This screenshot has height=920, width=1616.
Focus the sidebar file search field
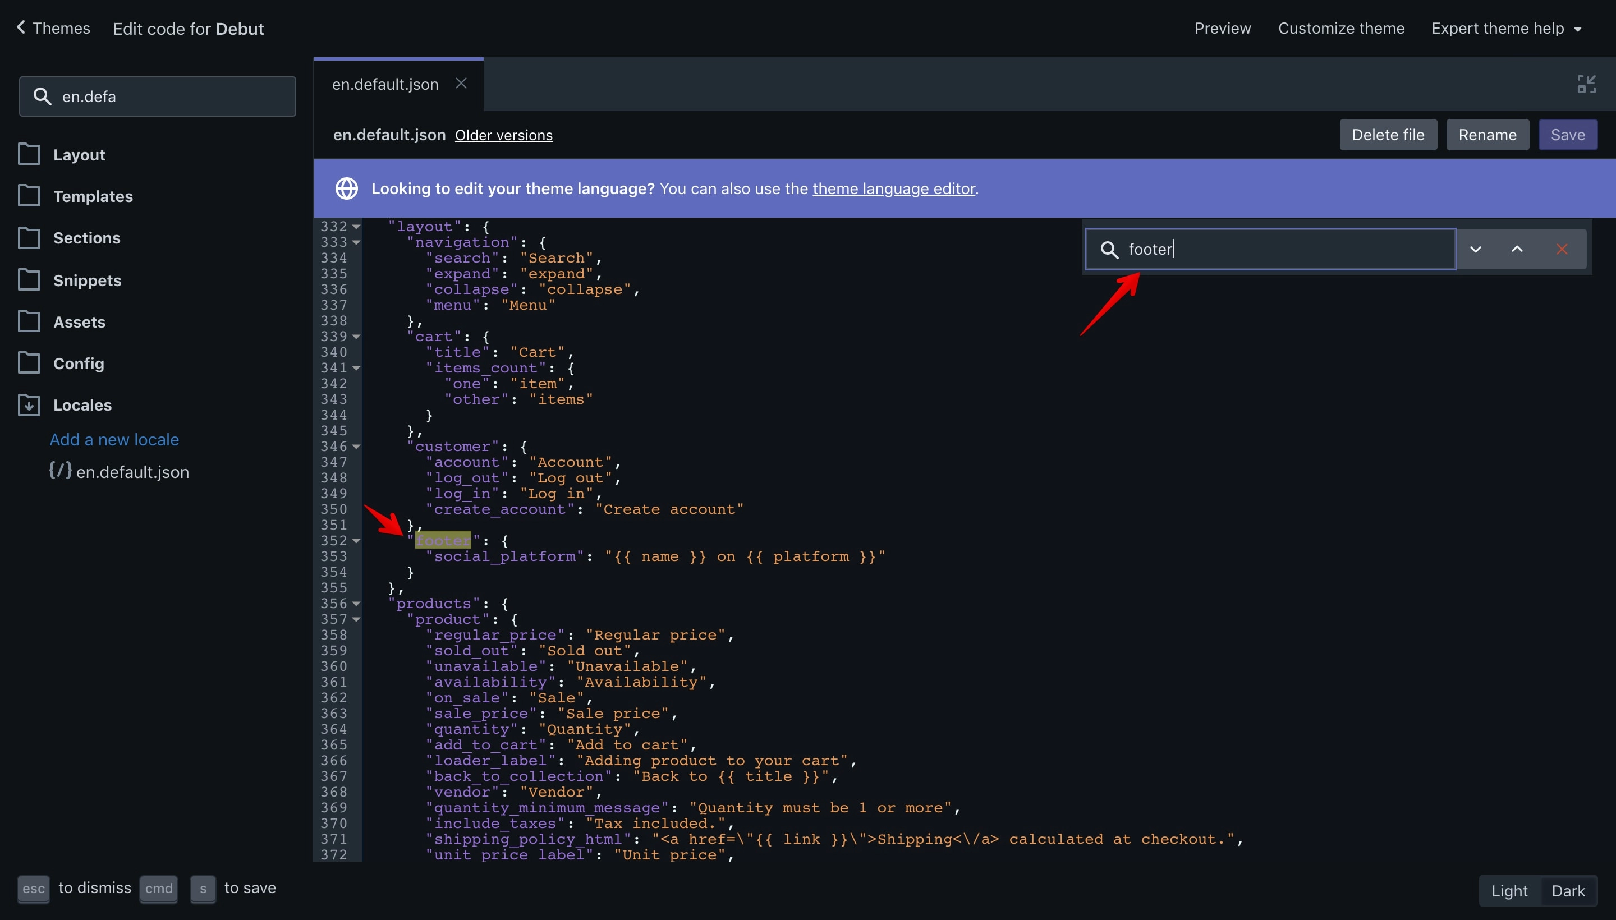coord(157,96)
